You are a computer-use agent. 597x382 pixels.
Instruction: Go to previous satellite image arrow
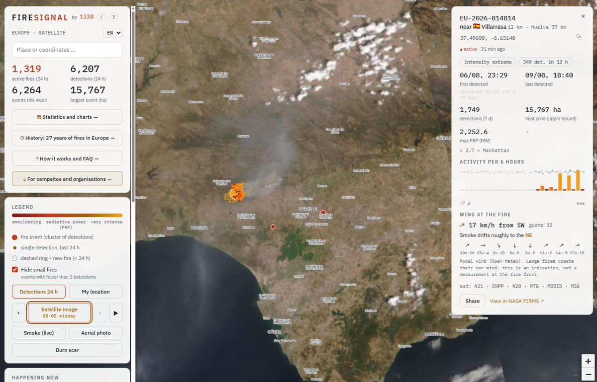pos(18,313)
